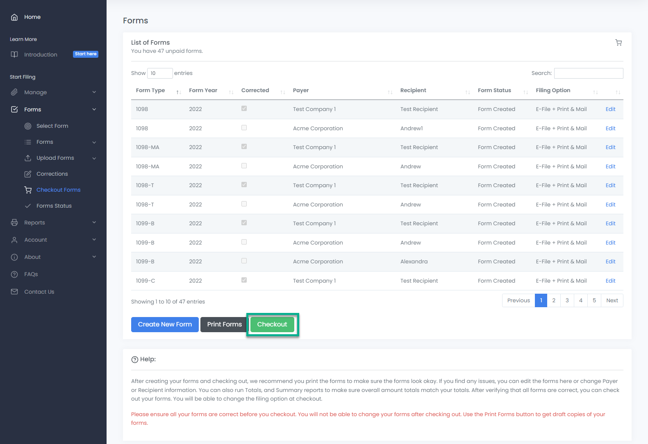The height and width of the screenshot is (444, 648).
Task: Expand the Account menu chevron
Action: point(94,240)
